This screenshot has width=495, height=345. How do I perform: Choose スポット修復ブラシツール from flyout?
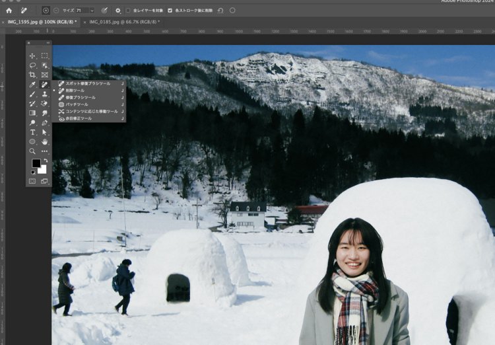(x=89, y=83)
